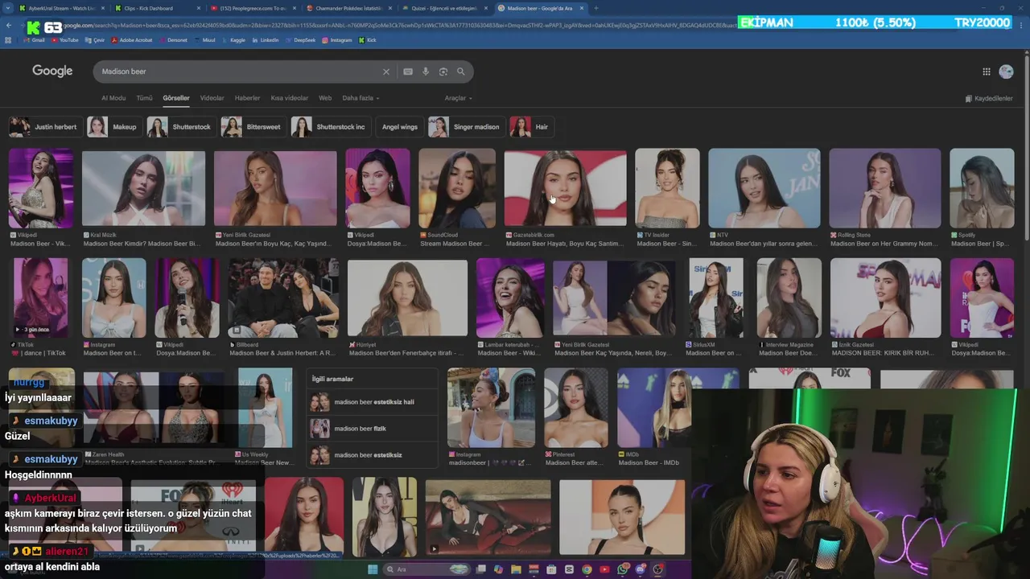Expand the Daha fazla dropdown
Image resolution: width=1030 pixels, height=579 pixels.
360,98
